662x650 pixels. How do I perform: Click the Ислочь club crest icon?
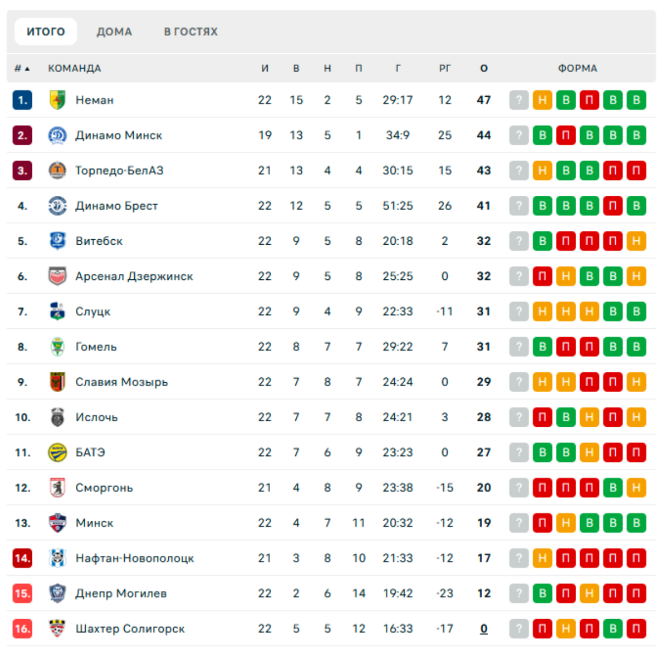pos(57,417)
